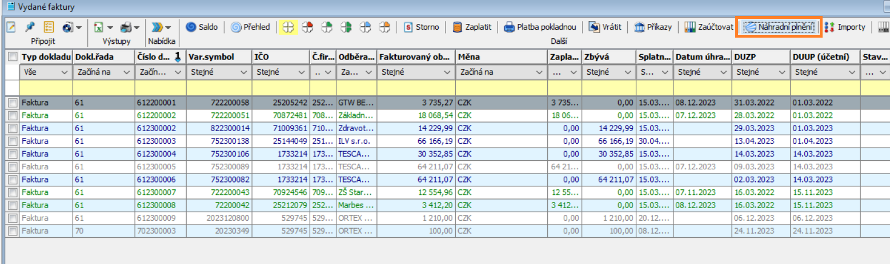The height and width of the screenshot is (264, 890).
Task: Click the Saldo toolbar button
Action: pyautogui.click(x=202, y=27)
